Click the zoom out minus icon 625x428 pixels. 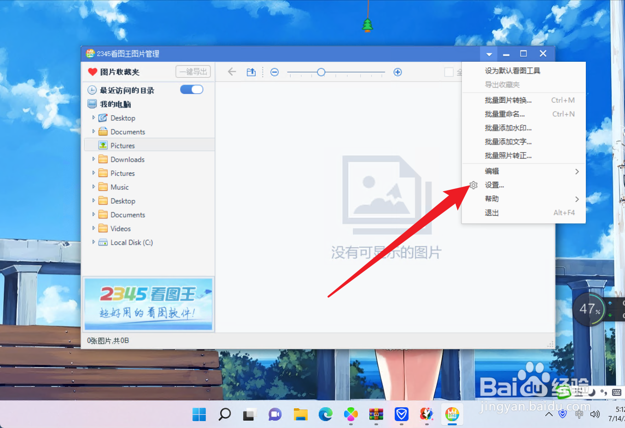point(275,72)
